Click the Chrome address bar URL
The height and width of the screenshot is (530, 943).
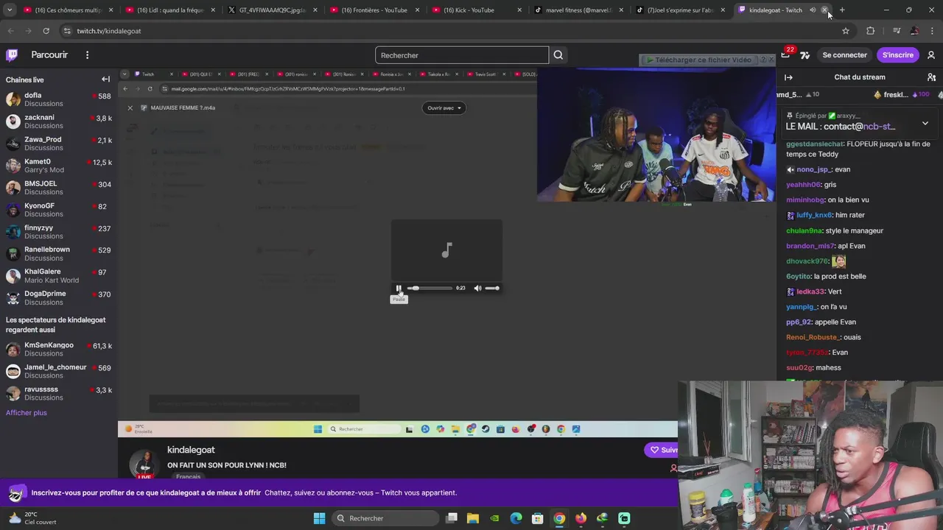pos(109,31)
